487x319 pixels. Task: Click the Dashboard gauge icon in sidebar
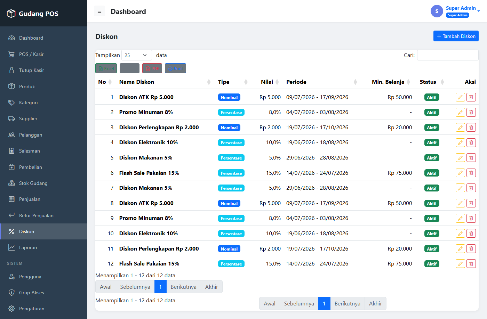[x=11, y=38]
